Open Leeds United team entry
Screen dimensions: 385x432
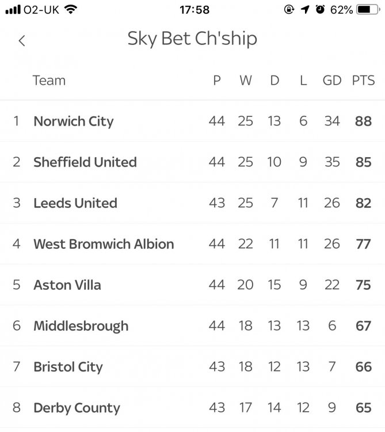click(x=75, y=203)
